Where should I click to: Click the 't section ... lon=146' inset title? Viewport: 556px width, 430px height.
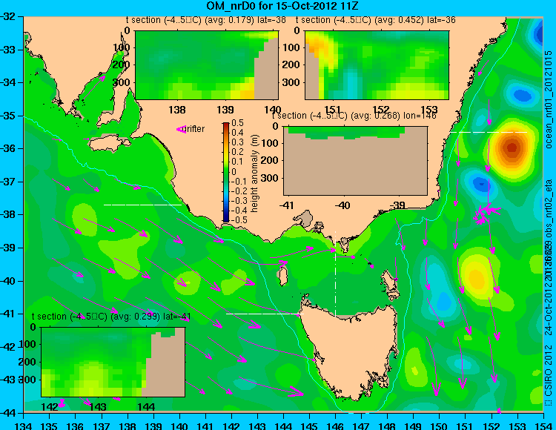(x=354, y=116)
